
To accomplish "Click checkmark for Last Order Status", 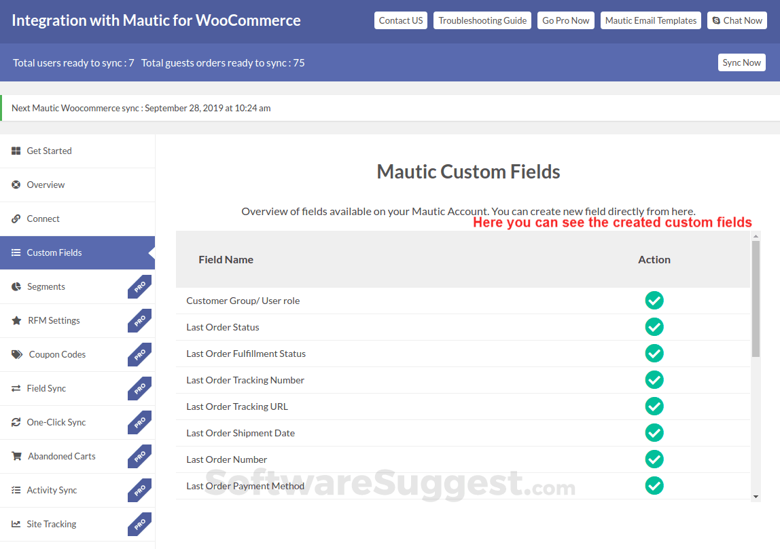I will tap(654, 327).
